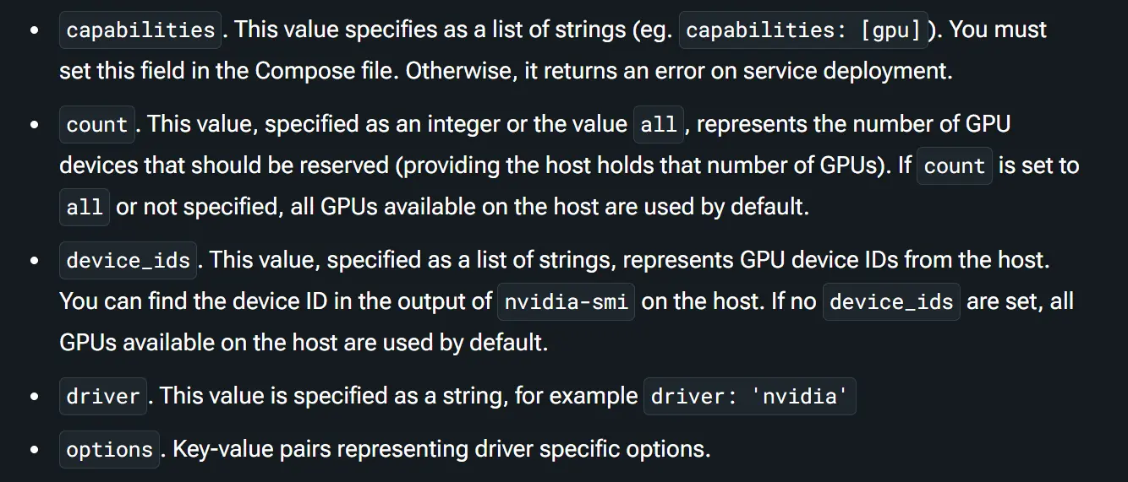
Task: Click the "options" code term
Action: (109, 450)
